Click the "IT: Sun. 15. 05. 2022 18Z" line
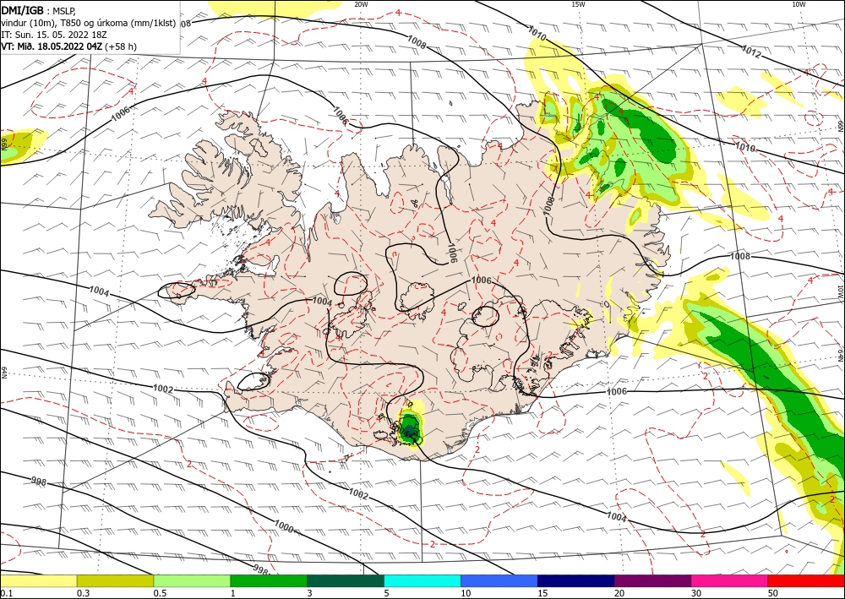This screenshot has width=845, height=599. coord(54,34)
